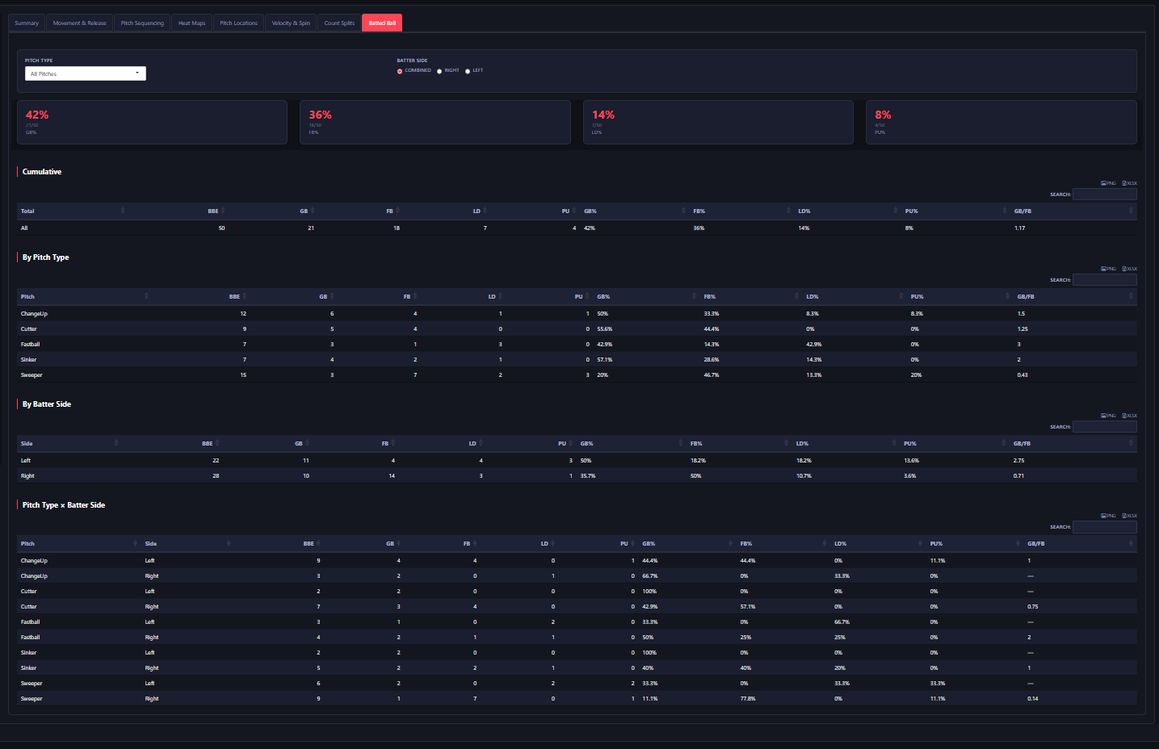Open the Velocity & Spin tab
The height and width of the screenshot is (749, 1159).
tap(291, 23)
